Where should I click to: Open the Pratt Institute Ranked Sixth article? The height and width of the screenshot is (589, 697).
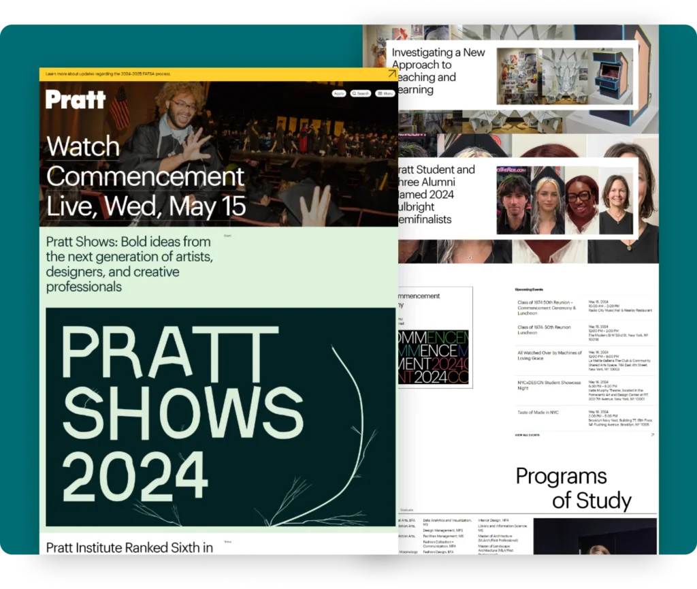[x=129, y=547]
